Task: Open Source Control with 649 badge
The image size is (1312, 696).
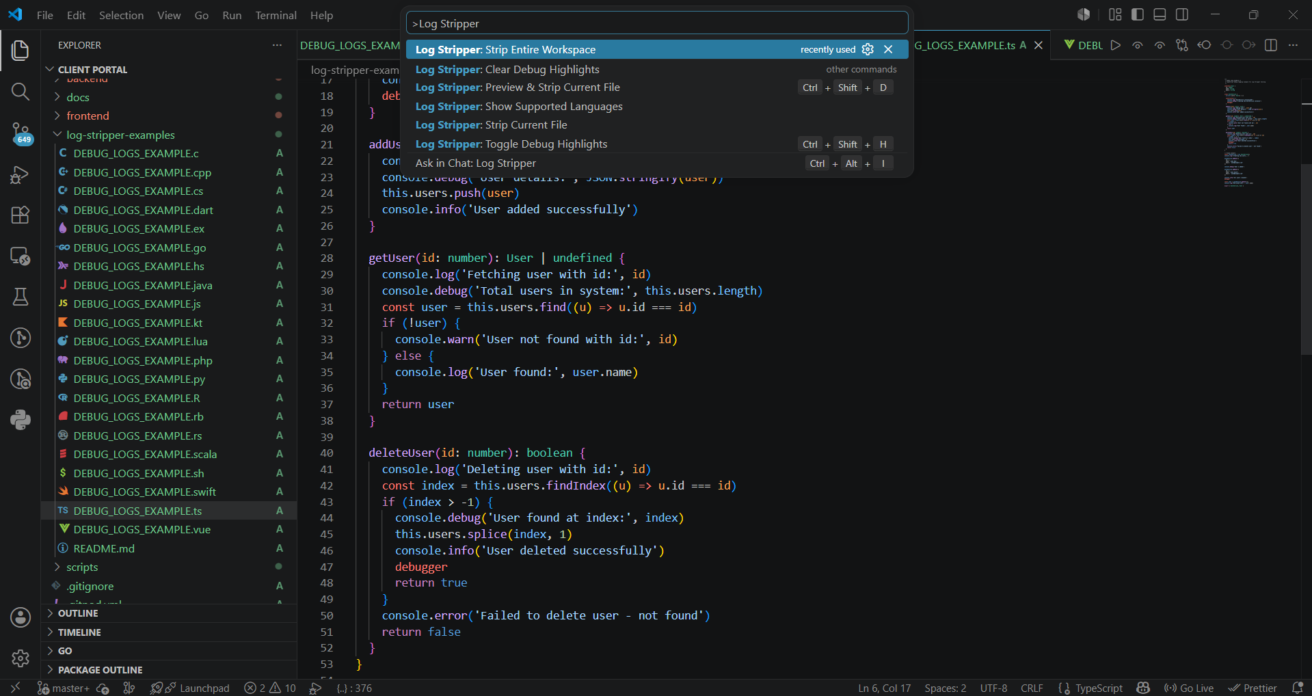Action: pos(21,133)
